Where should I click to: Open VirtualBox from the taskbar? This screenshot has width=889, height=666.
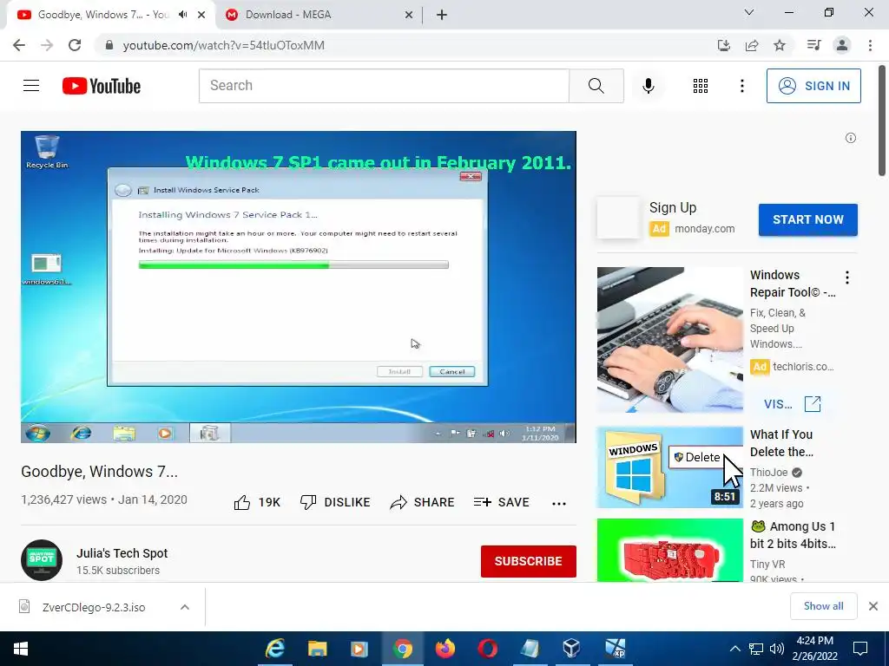571,649
